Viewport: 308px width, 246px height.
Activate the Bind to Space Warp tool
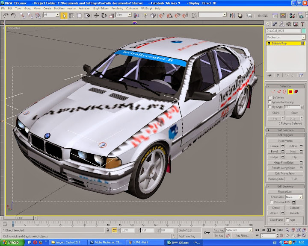click(x=38, y=15)
